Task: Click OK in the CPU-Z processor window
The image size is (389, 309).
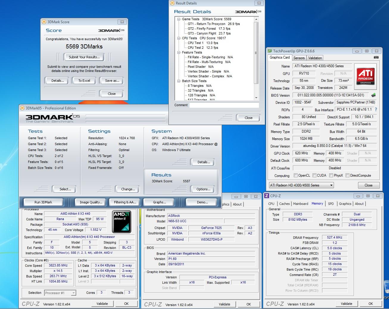Action: pyautogui.click(x=126, y=304)
